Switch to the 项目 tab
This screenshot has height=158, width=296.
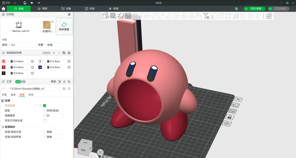90,9
